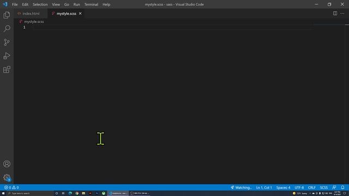Click the feedback icon in status bar
Viewport: 349px width, 196px height.
coord(334,187)
